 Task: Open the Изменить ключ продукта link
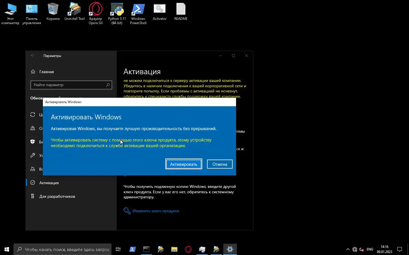[156, 211]
